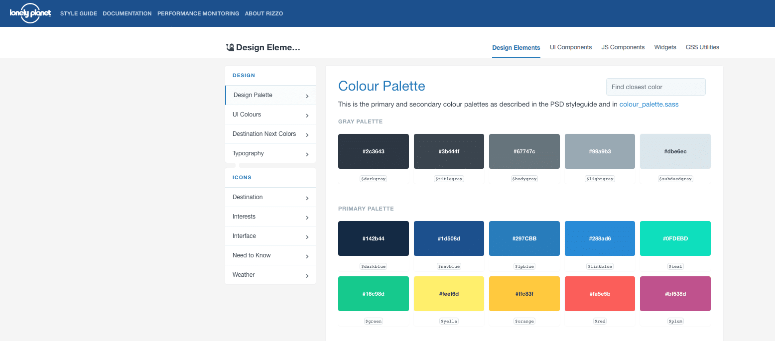Open the Need to Know icons section
This screenshot has width=775, height=341.
(270, 255)
